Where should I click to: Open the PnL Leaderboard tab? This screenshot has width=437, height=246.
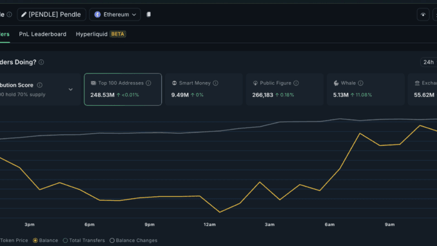[43, 34]
